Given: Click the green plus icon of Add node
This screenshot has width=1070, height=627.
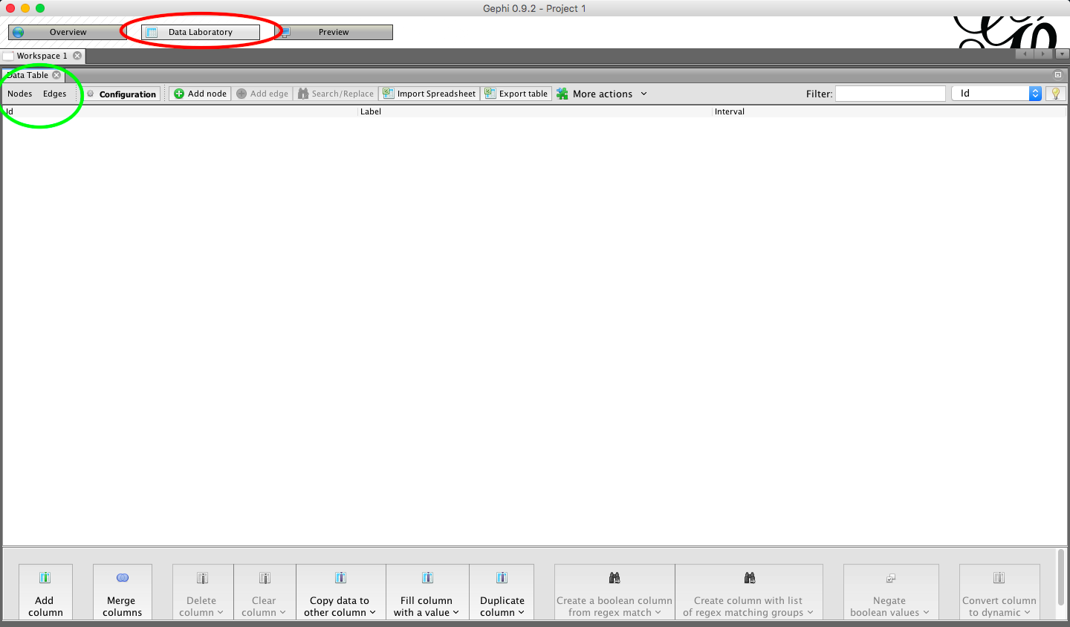Looking at the screenshot, I should click(178, 94).
